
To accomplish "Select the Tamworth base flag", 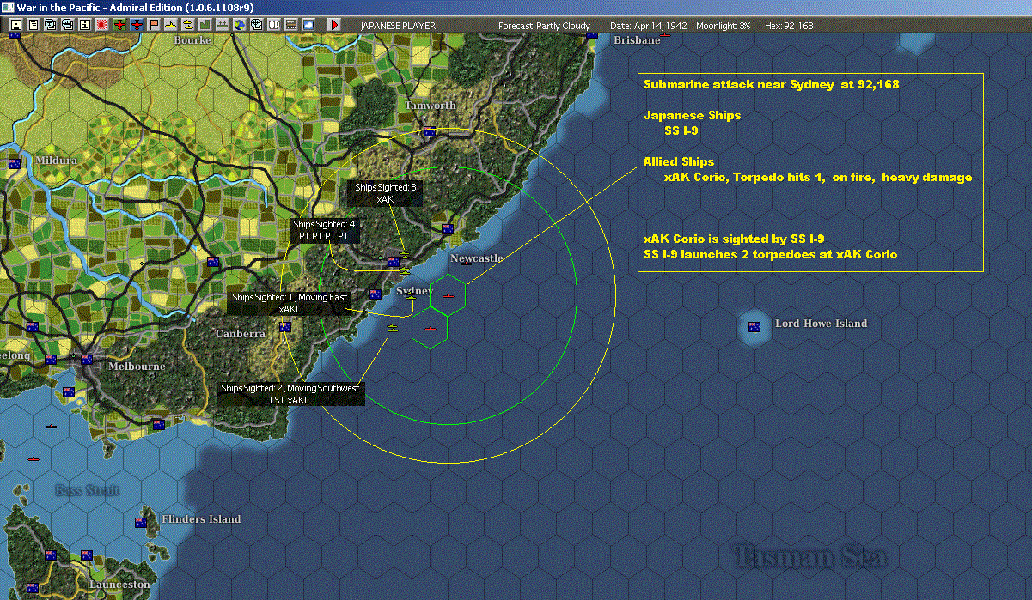I will tap(428, 131).
